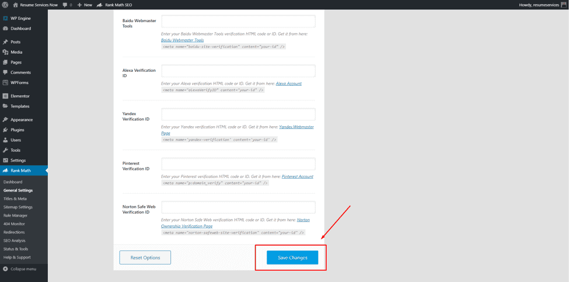Viewport: 569px width, 282px height.
Task: Open Redirections submenu
Action: point(14,232)
